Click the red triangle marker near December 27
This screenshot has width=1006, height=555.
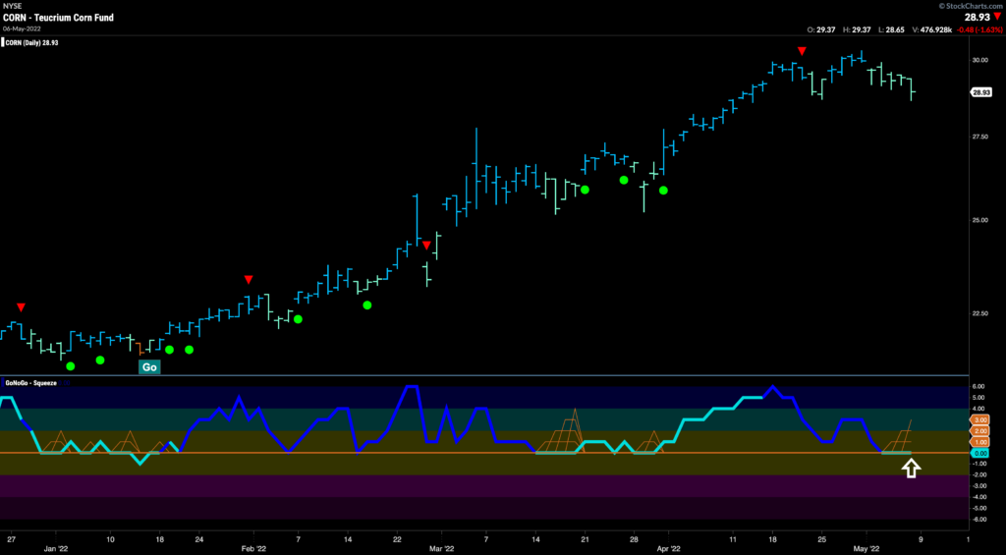pos(22,307)
